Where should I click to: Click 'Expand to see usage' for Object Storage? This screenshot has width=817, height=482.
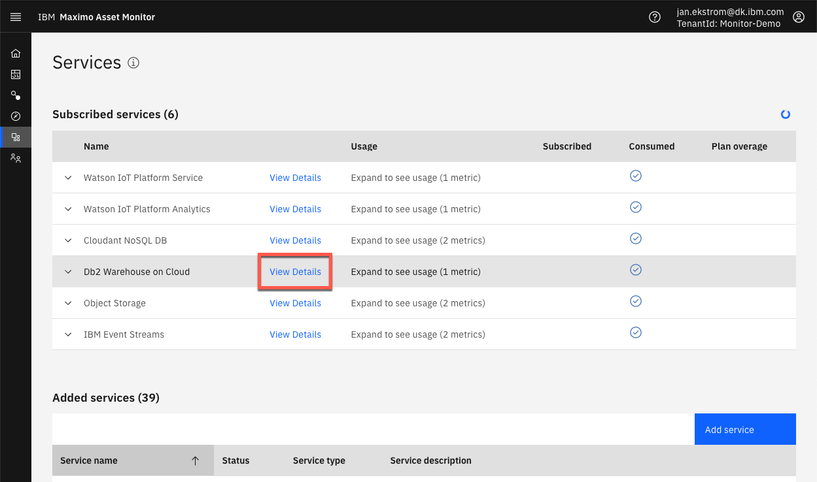418,303
